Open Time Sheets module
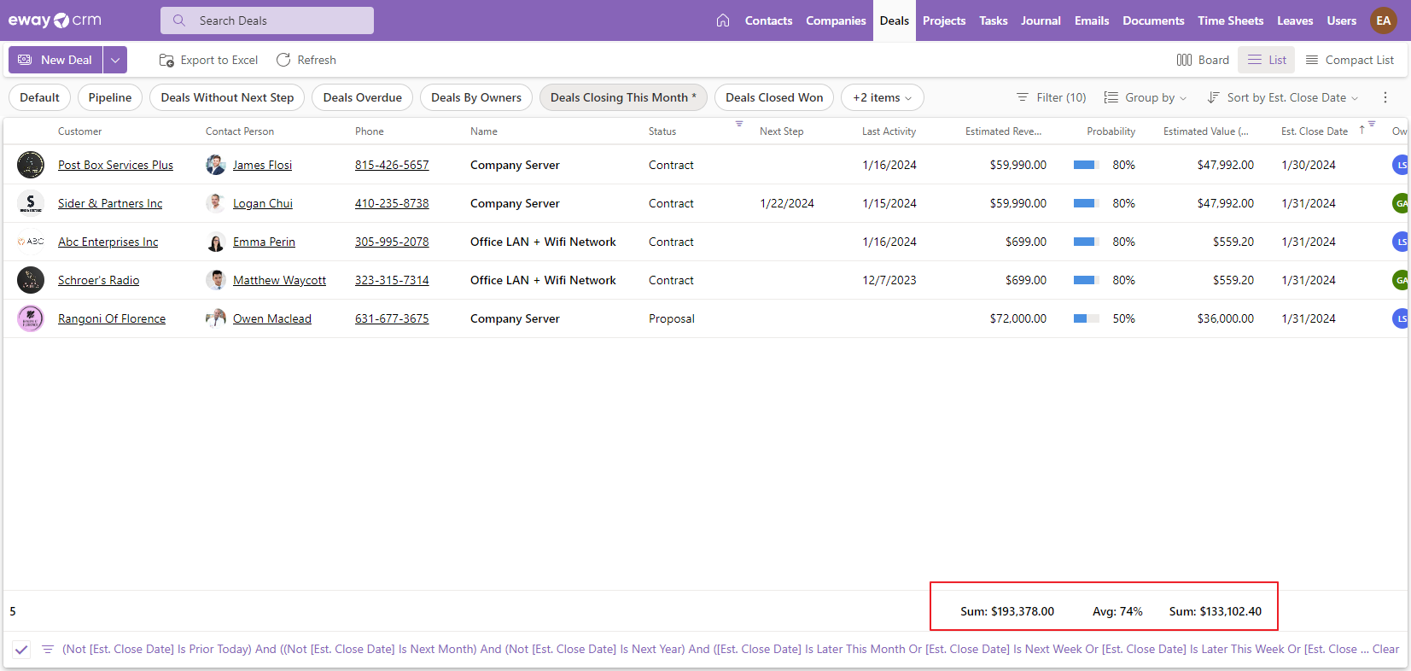 1230,20
